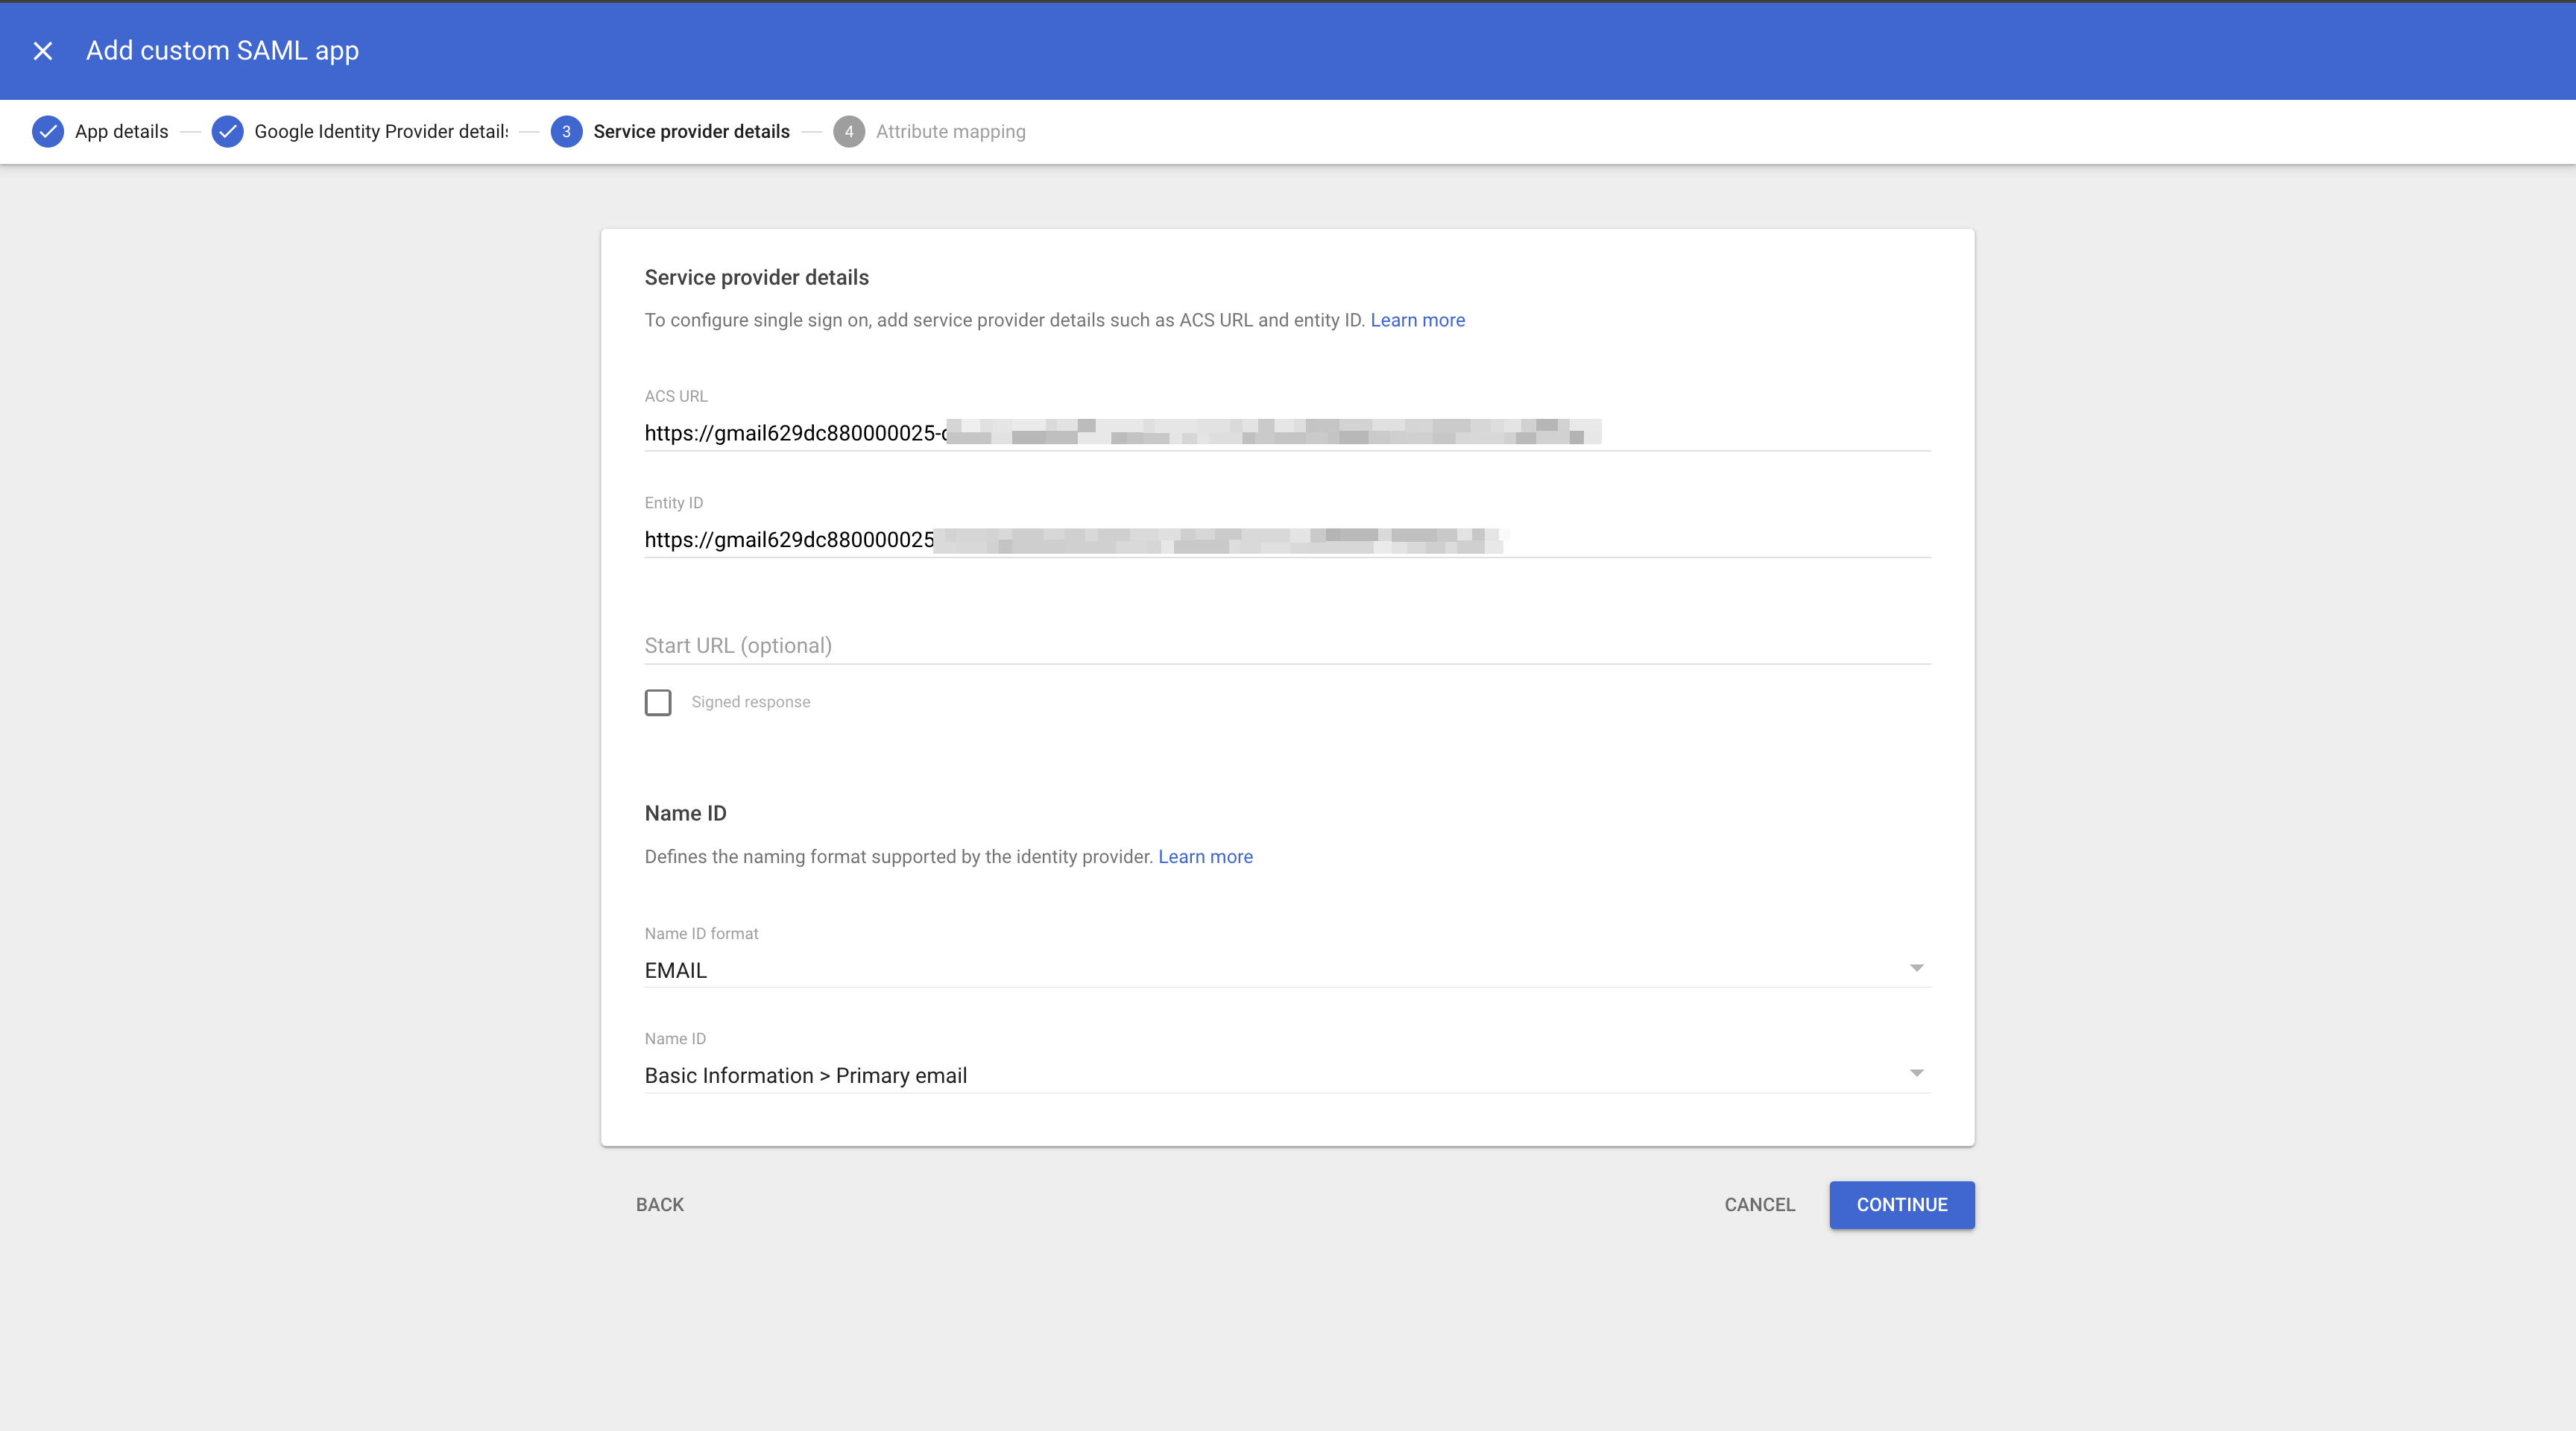Viewport: 2576px width, 1431px height.
Task: Open the EMAIL Name ID format dropdown
Action: click(1287, 969)
